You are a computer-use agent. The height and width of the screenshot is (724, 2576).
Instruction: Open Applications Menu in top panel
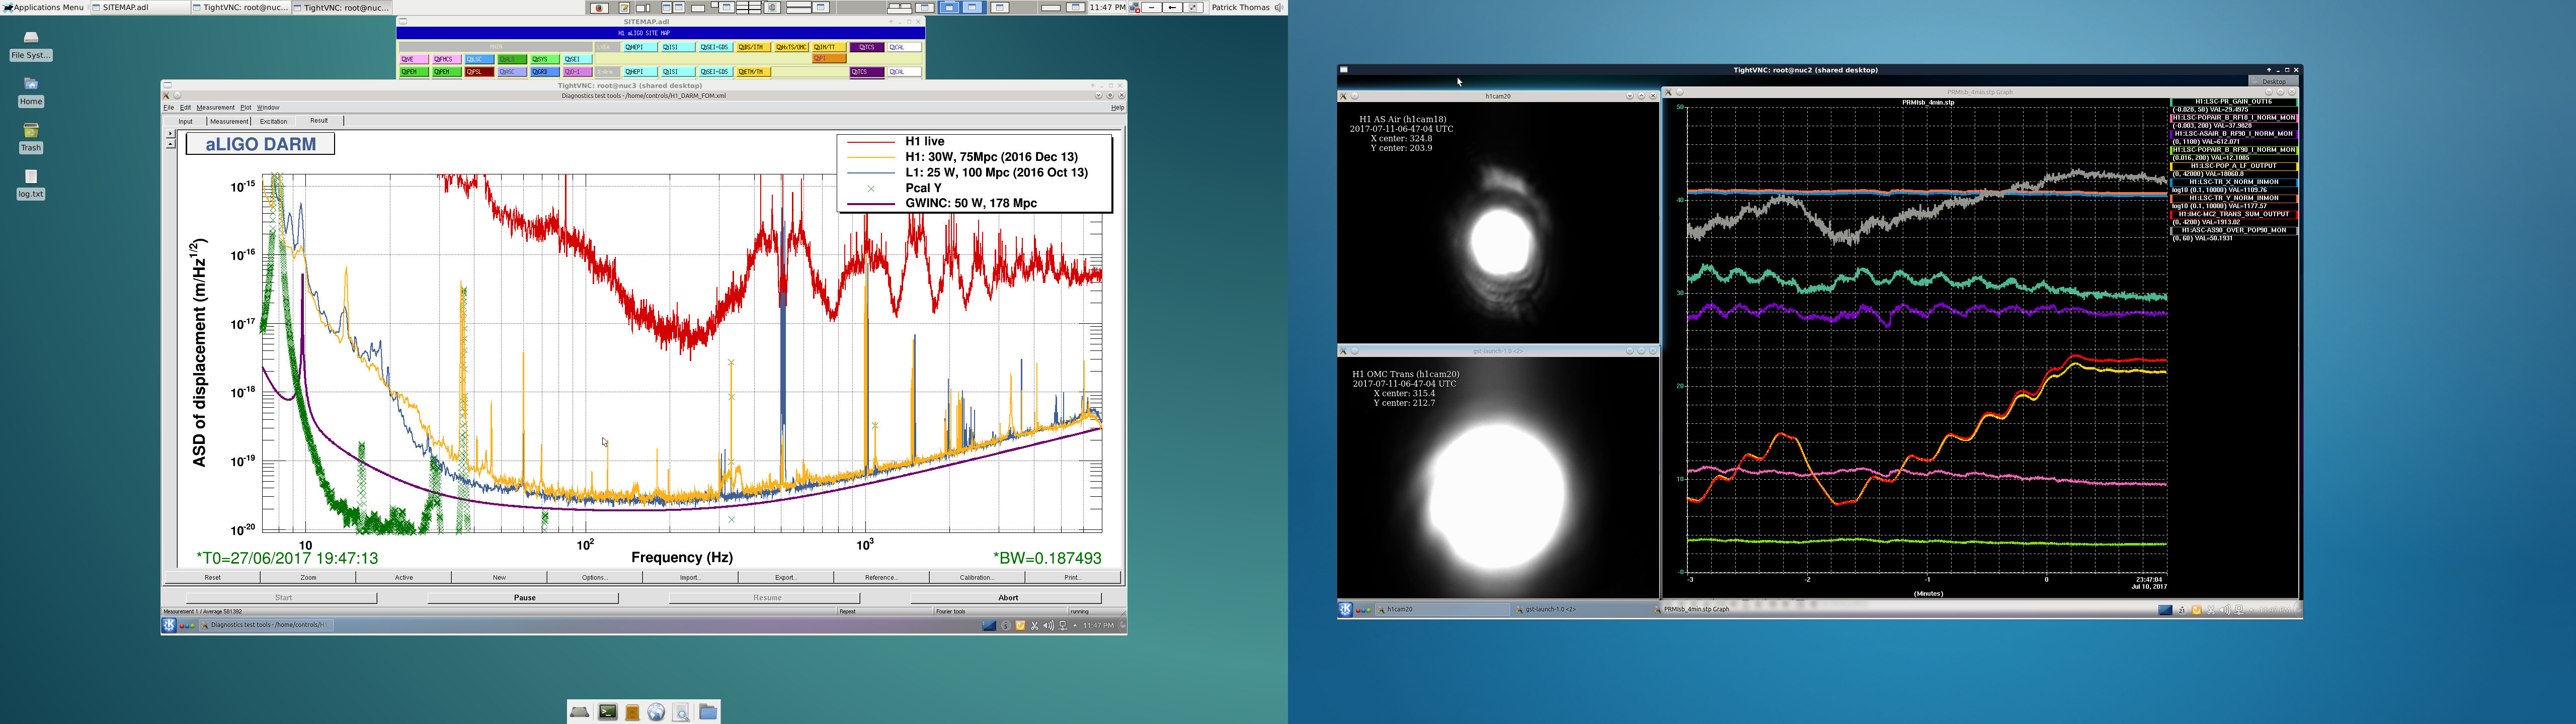pos(43,7)
